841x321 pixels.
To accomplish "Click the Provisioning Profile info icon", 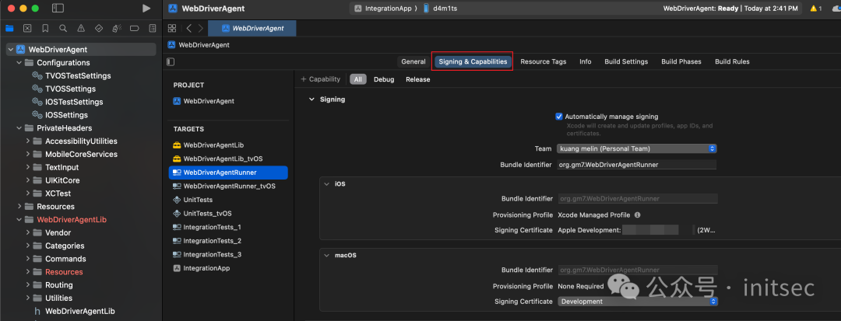I will click(x=637, y=215).
